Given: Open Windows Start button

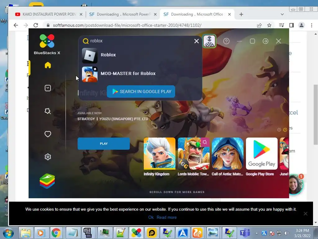Looking at the screenshot, I should point(8,233).
